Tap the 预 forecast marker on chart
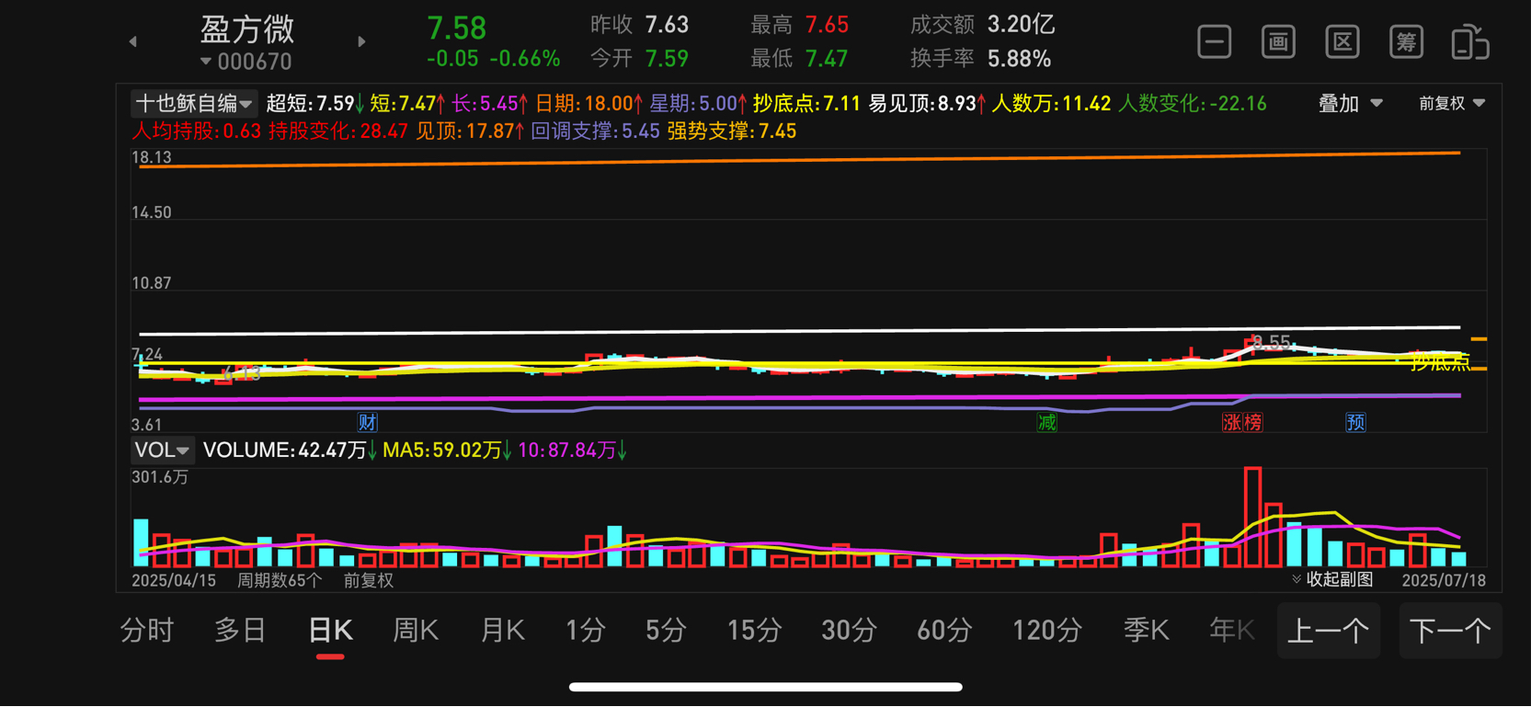The height and width of the screenshot is (707, 1531). [x=1355, y=422]
